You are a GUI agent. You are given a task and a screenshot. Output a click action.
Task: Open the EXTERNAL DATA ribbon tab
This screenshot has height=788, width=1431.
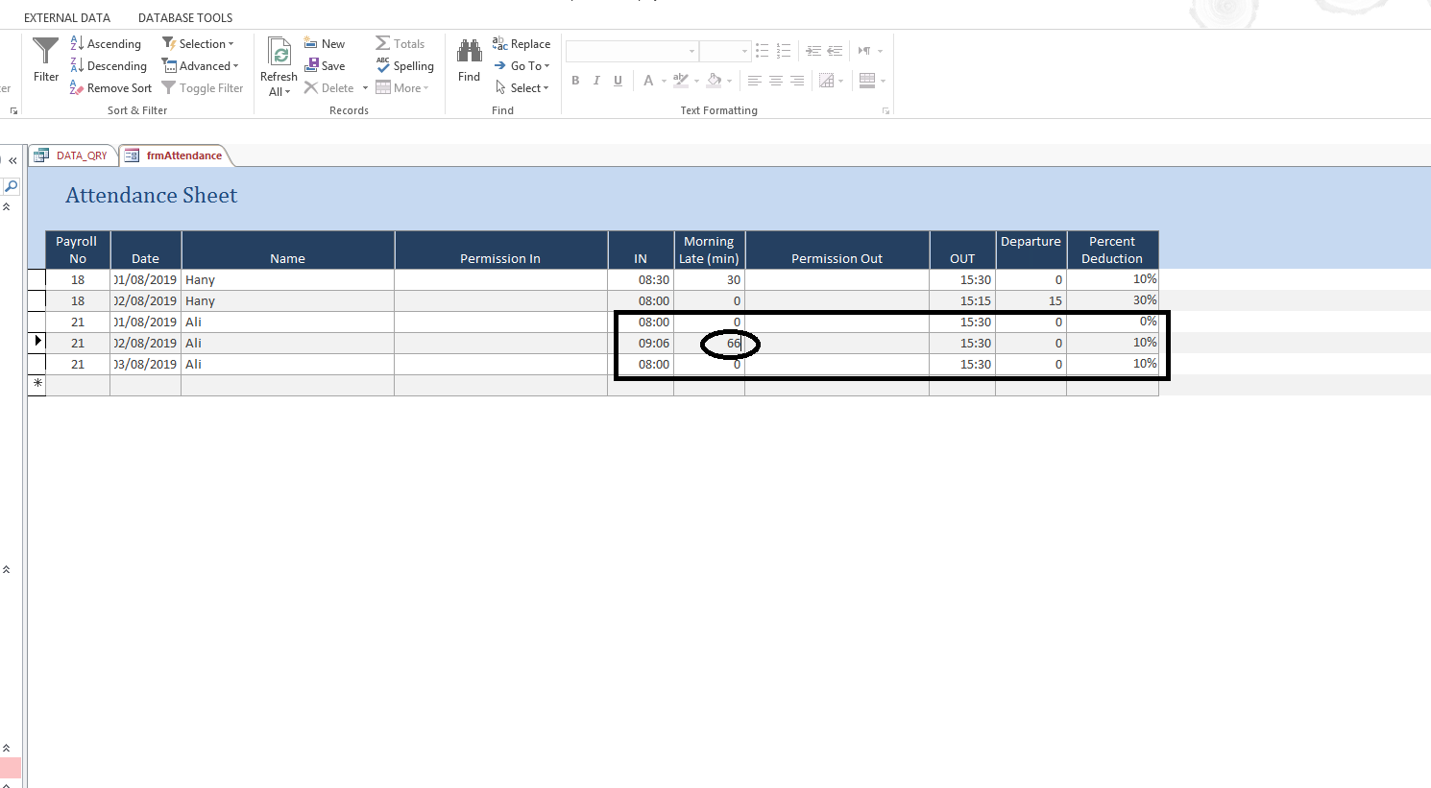(x=67, y=18)
